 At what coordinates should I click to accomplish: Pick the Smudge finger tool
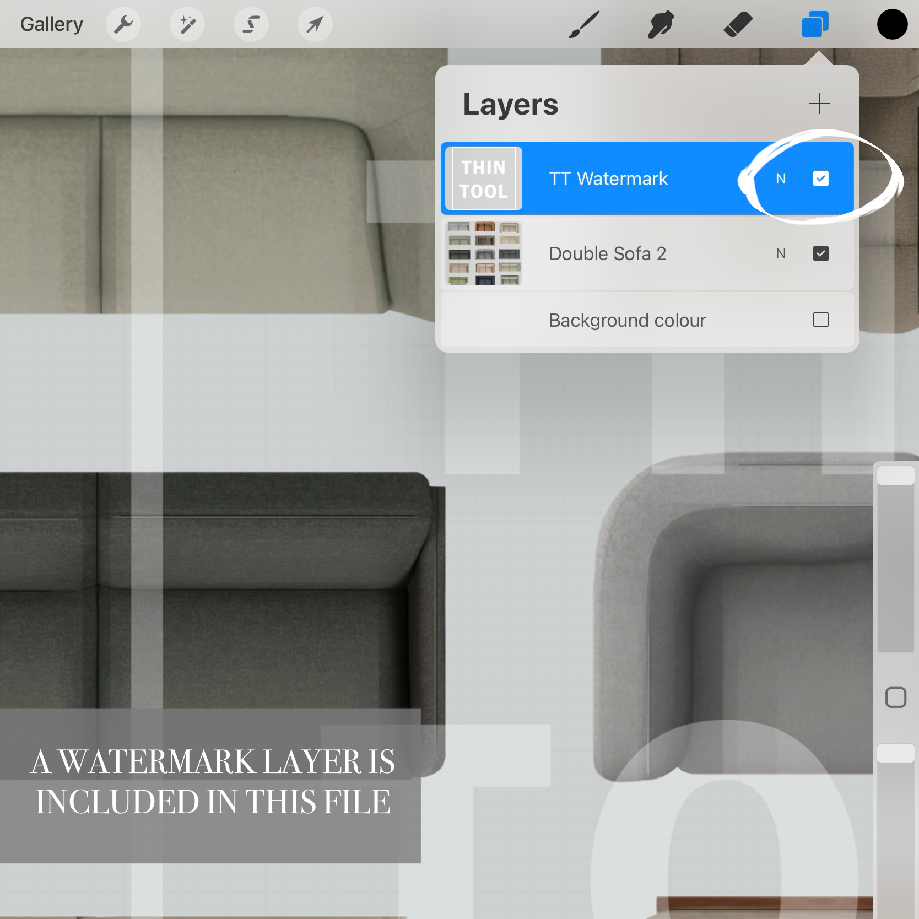[x=661, y=25]
